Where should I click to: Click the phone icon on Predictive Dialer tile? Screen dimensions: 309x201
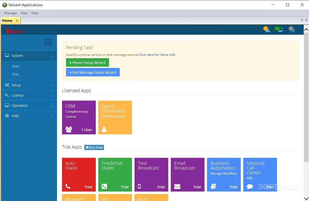coord(104,186)
